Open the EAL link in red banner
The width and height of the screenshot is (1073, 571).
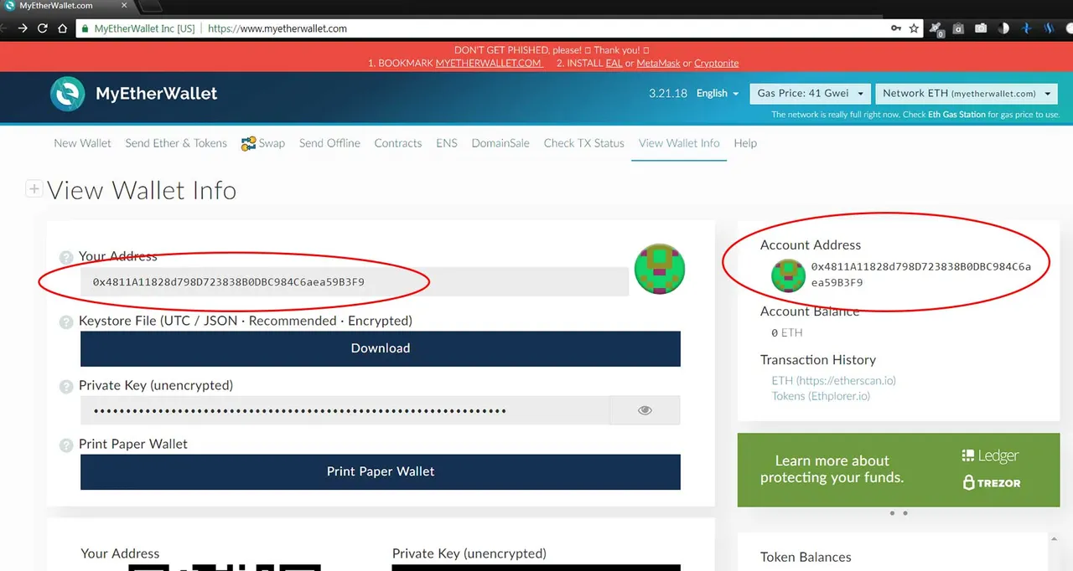pyautogui.click(x=614, y=63)
